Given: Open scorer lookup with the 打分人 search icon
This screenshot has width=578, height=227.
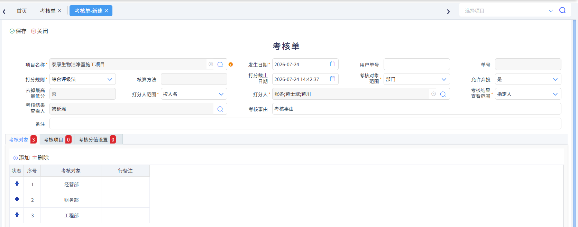Looking at the screenshot, I should tap(443, 94).
